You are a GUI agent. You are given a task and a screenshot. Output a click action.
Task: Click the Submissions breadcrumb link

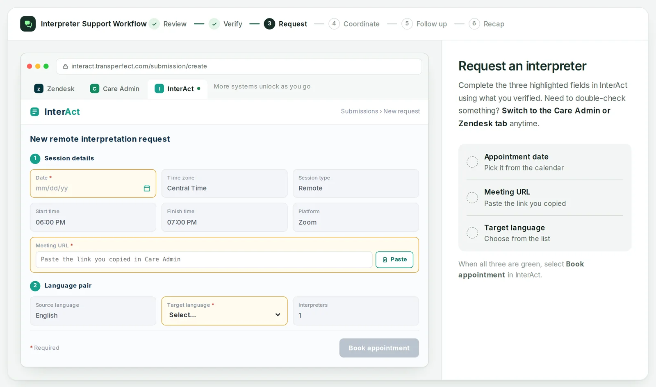[360, 111]
